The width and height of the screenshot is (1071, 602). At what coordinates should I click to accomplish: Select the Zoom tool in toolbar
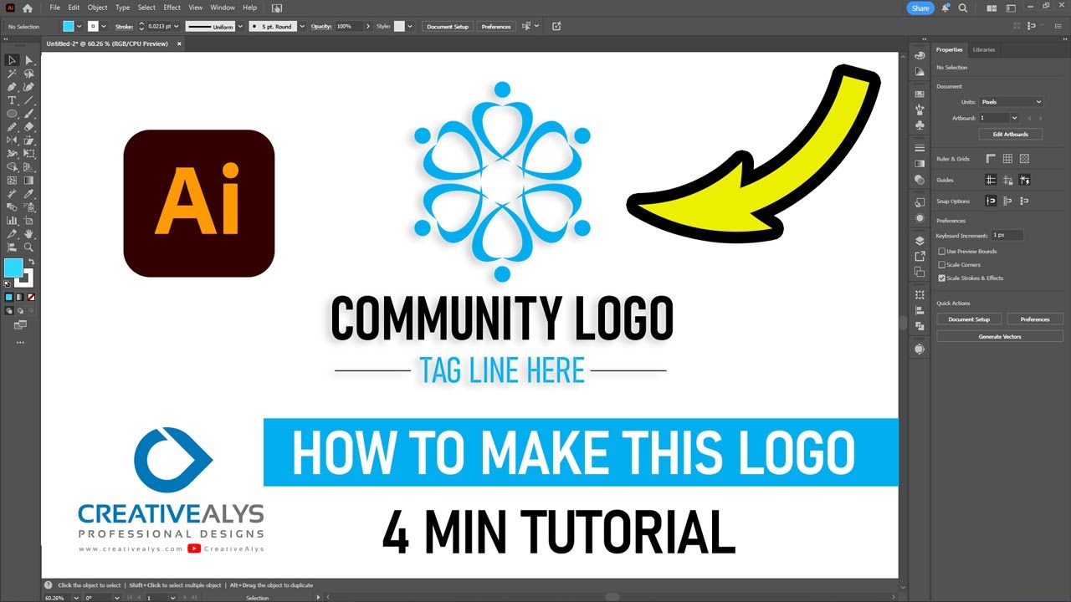29,247
